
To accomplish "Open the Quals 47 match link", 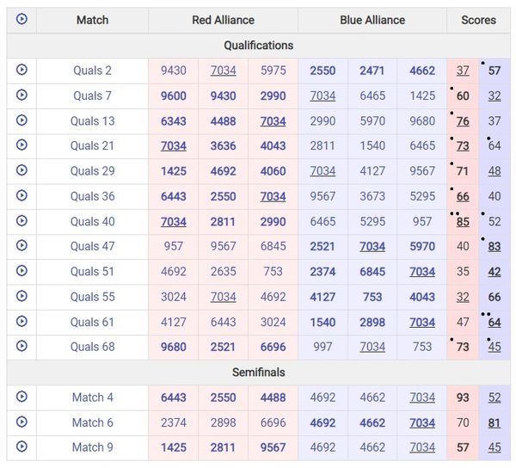I will point(92,246).
